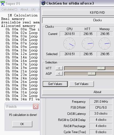Decrease AGP with its left arrow button

[x=59, y=74]
